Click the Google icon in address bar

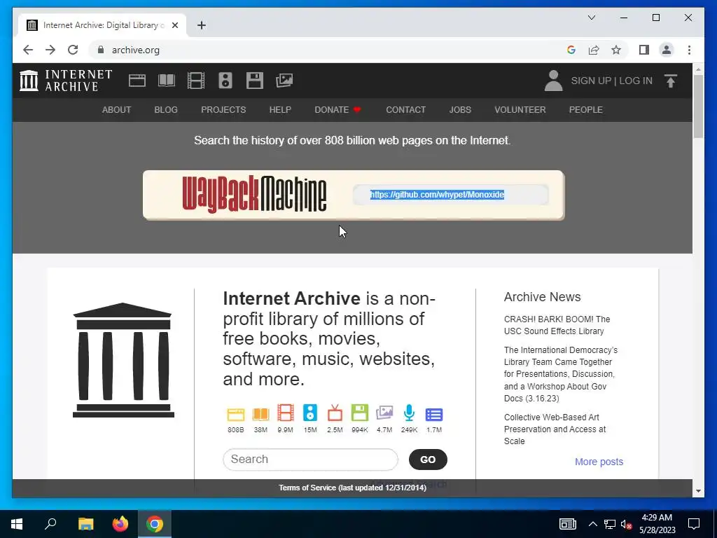(571, 50)
